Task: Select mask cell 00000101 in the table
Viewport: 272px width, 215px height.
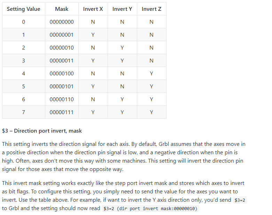Action: coord(62,87)
